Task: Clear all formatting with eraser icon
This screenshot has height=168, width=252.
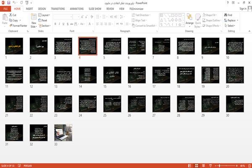Action: [92, 17]
